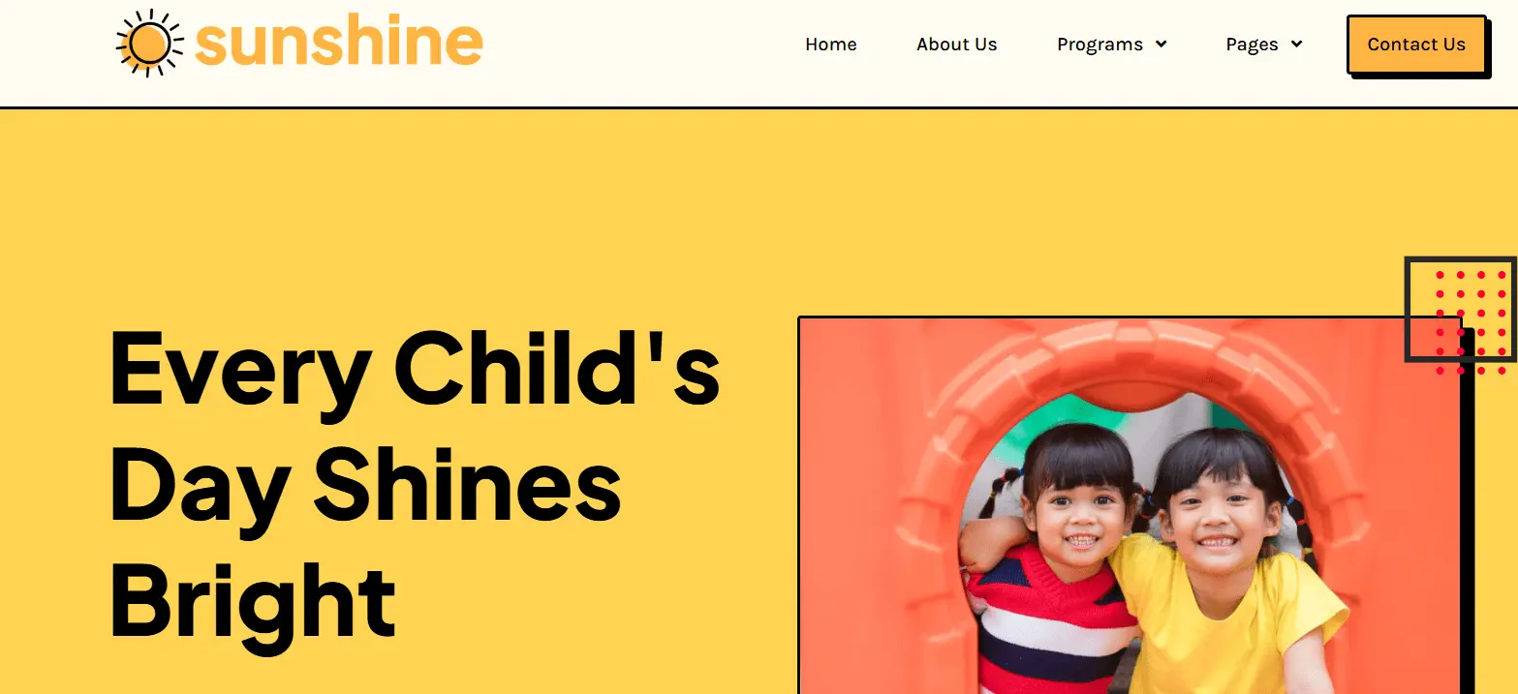Click the black shadow bar beside the photo
The image size is (1518, 694).
pos(1467,513)
